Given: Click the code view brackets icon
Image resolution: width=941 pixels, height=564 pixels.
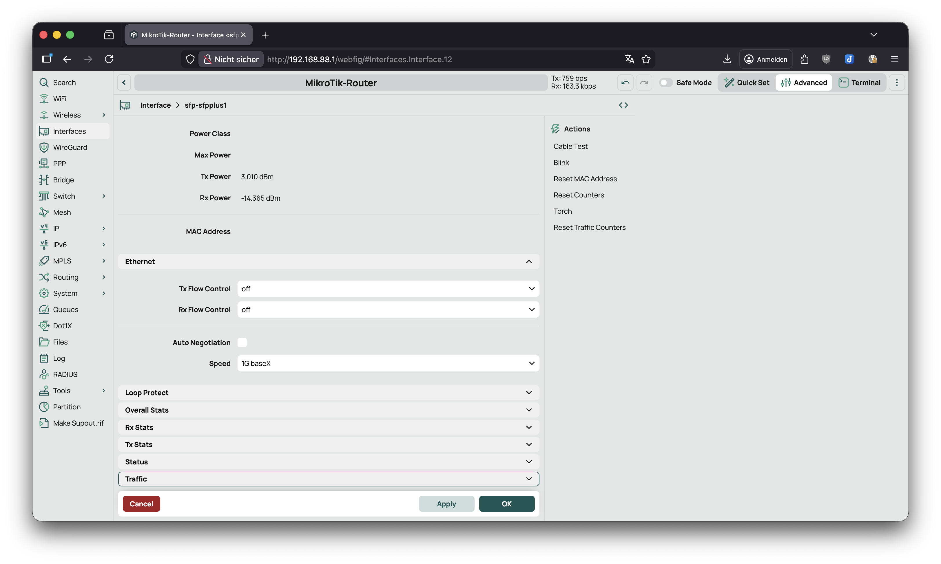Looking at the screenshot, I should click(623, 105).
